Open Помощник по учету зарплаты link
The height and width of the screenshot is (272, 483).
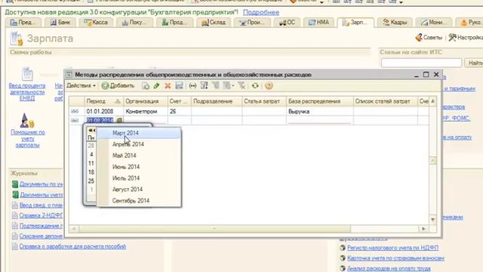coord(27,138)
